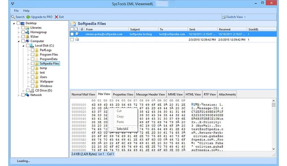Sort the email list by Size(KB) column

262,29
